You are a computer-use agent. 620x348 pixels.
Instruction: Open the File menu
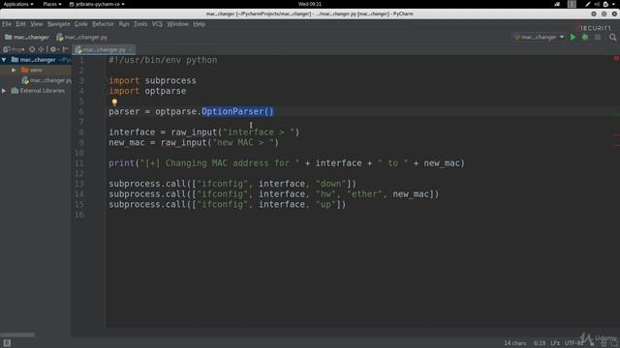coord(7,24)
